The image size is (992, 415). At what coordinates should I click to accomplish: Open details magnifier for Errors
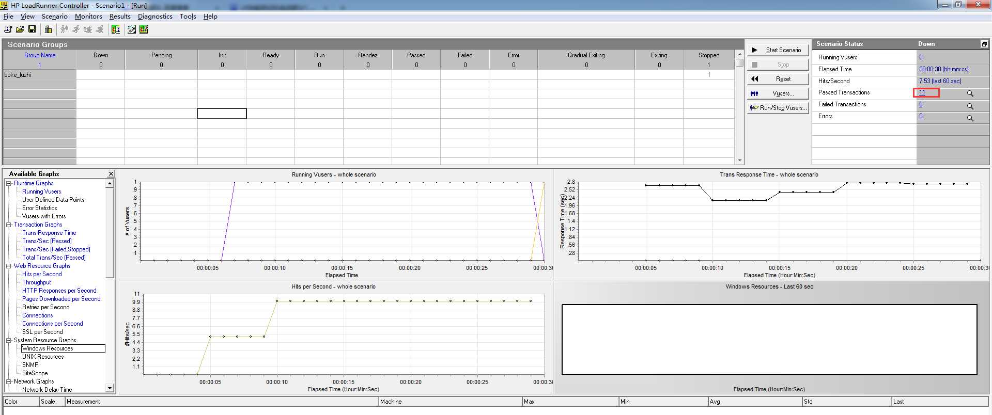pyautogui.click(x=970, y=118)
